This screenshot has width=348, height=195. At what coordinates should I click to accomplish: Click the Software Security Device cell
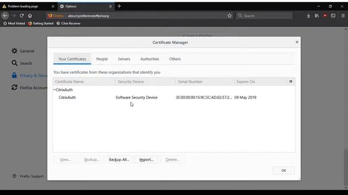tap(136, 97)
